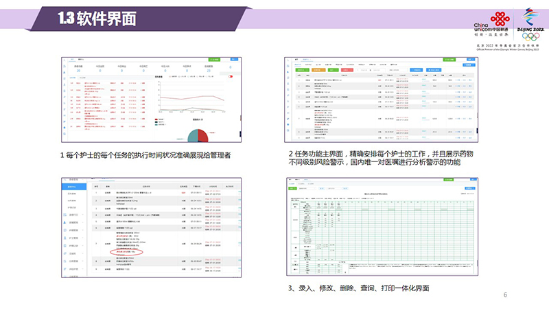
Task: Click the orange filter button in task toolbar
Action: [316, 69]
